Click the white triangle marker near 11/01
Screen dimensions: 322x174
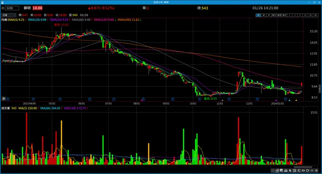point(222,100)
